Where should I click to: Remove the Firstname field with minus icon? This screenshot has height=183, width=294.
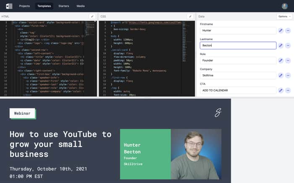[x=288, y=31]
